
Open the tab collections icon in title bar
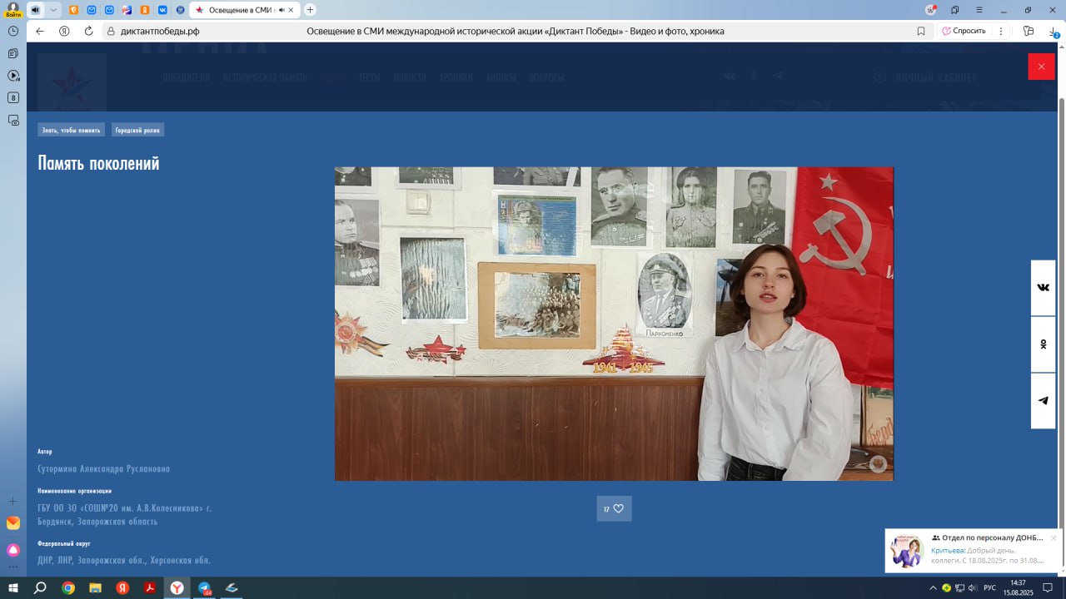[955, 10]
